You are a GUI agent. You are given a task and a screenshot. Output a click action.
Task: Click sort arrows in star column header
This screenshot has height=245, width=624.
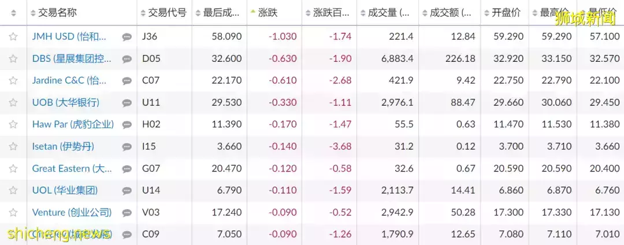click(13, 13)
